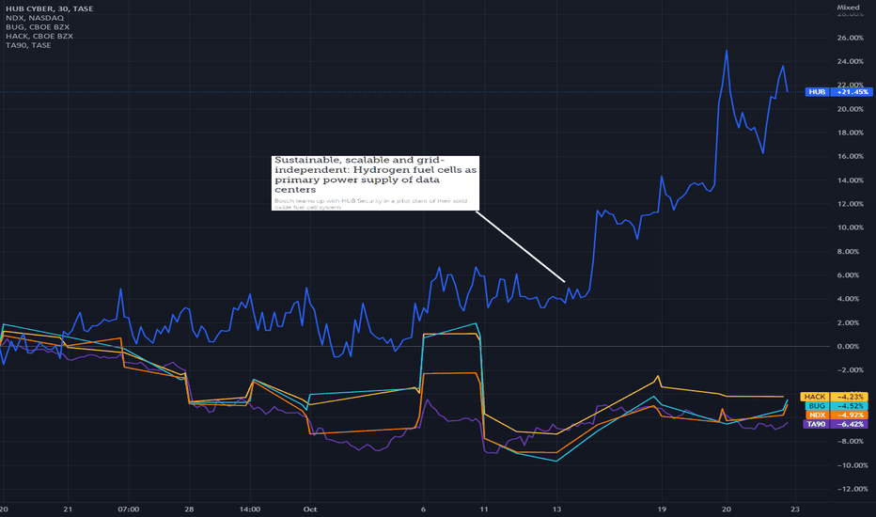Select the TA90, TASE legend entry
The width and height of the screenshot is (876, 517).
pos(28,45)
